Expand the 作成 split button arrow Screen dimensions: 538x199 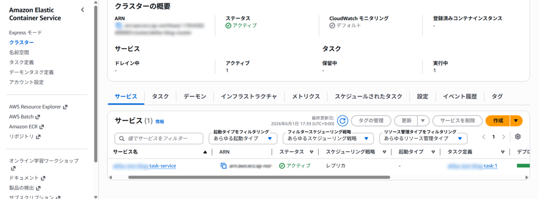point(516,121)
